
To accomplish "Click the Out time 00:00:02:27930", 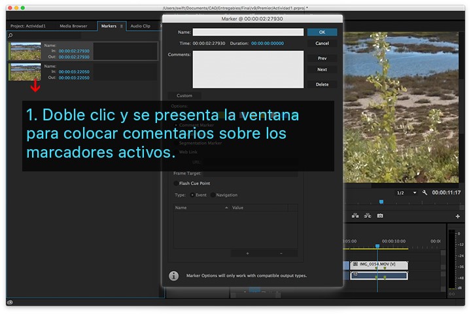I will click(x=74, y=57).
